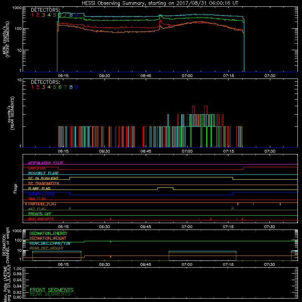Select blue detector number 9 in front segments legend
The width and height of the screenshot is (302, 302).
pyautogui.click(x=77, y=15)
